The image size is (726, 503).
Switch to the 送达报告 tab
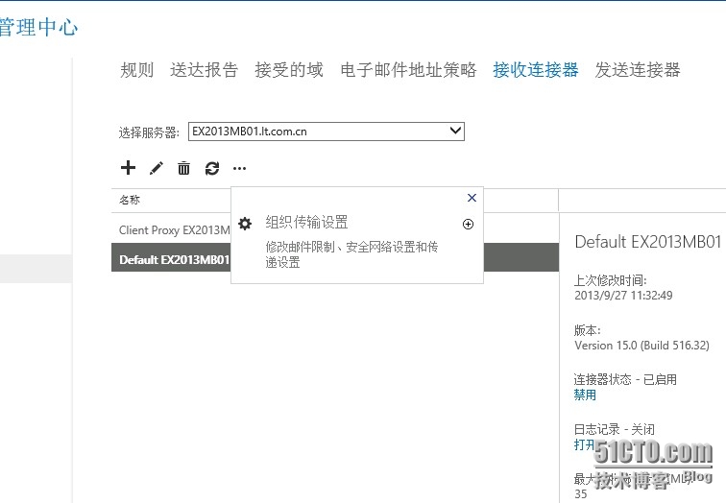[204, 70]
